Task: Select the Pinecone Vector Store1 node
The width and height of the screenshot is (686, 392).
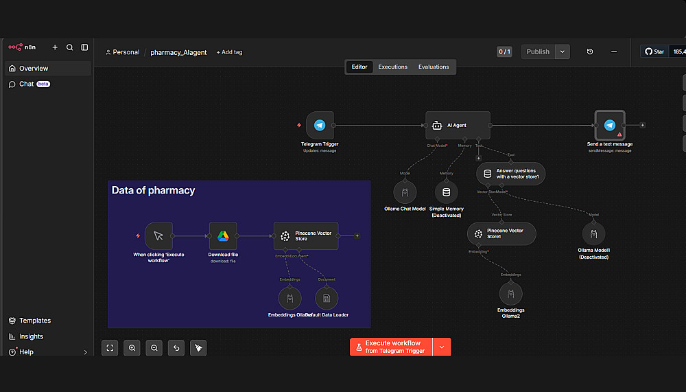Action: [x=501, y=234]
